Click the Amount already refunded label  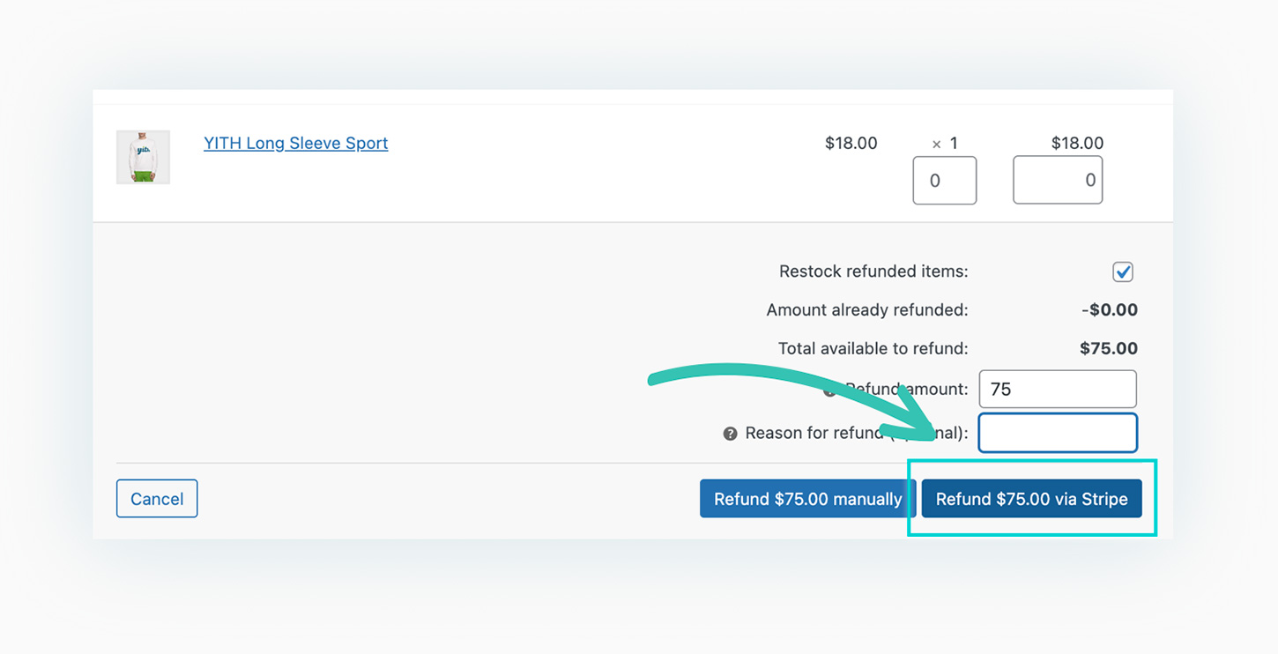tap(866, 310)
